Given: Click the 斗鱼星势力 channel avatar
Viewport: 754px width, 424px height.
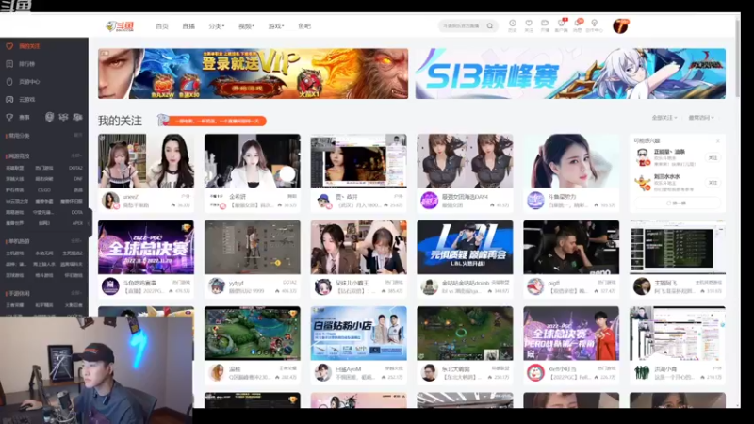Looking at the screenshot, I should pyautogui.click(x=535, y=201).
